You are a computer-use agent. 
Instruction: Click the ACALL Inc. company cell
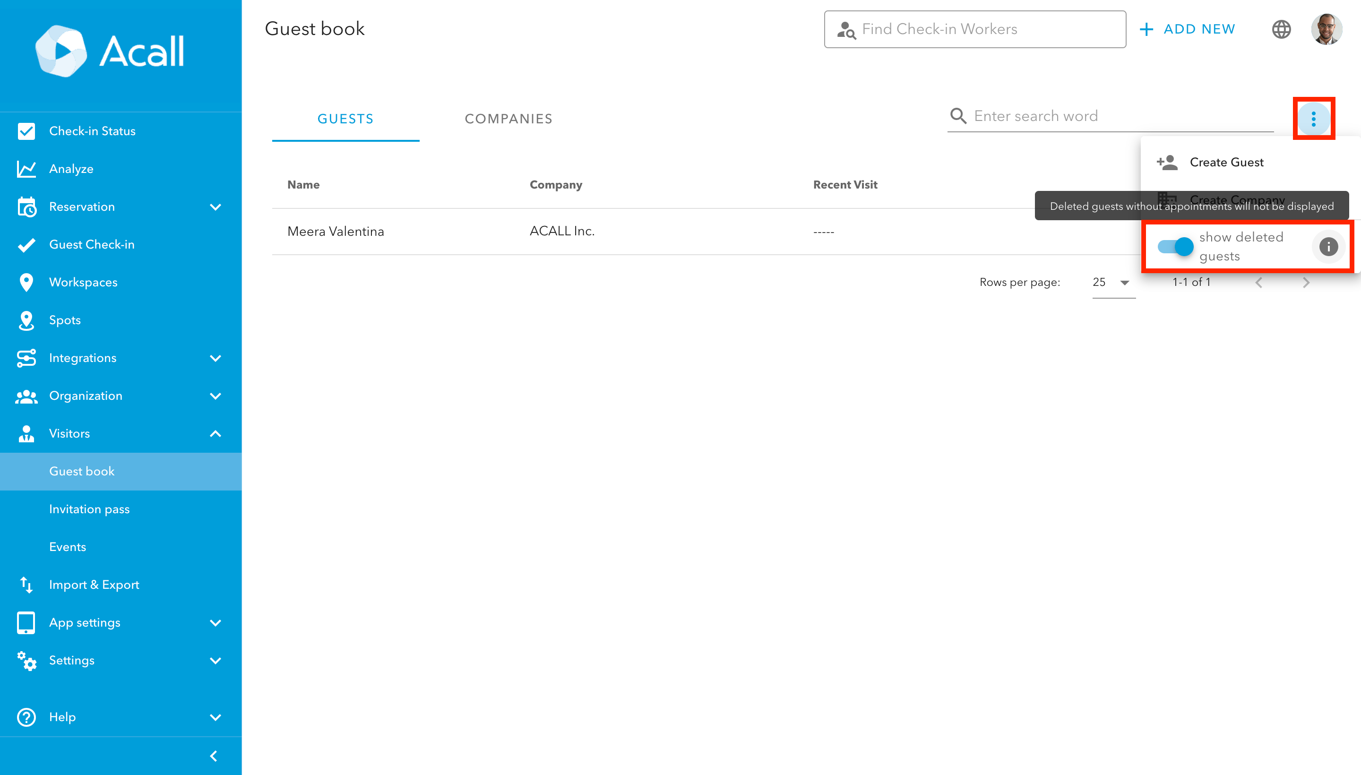[561, 231]
